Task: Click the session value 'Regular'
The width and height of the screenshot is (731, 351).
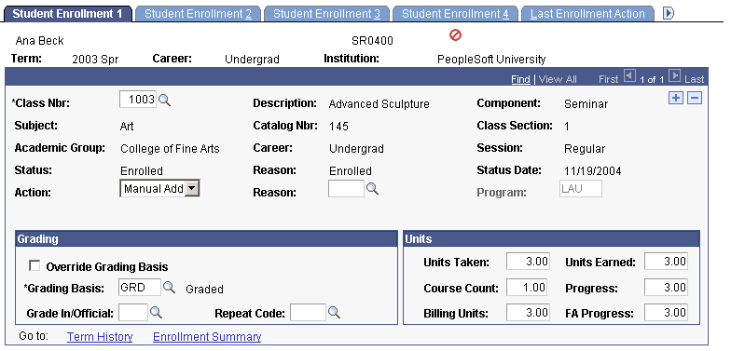Action: pos(585,149)
